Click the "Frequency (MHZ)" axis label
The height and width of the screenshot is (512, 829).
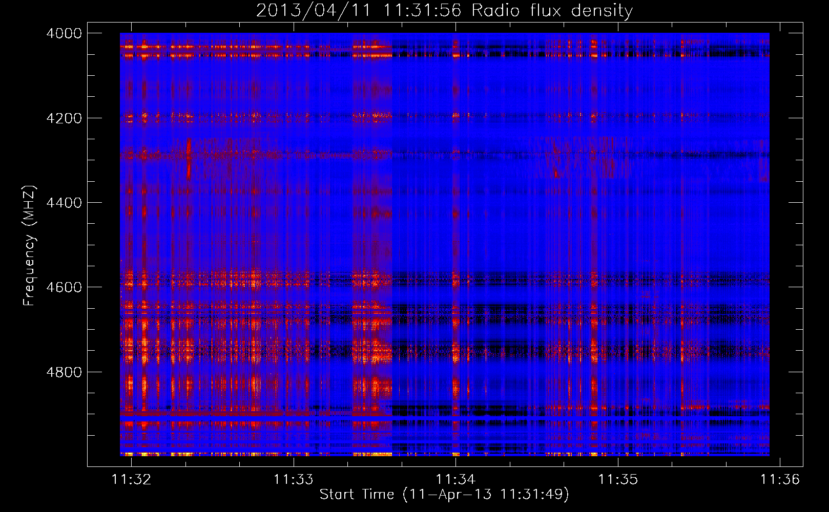click(29, 246)
